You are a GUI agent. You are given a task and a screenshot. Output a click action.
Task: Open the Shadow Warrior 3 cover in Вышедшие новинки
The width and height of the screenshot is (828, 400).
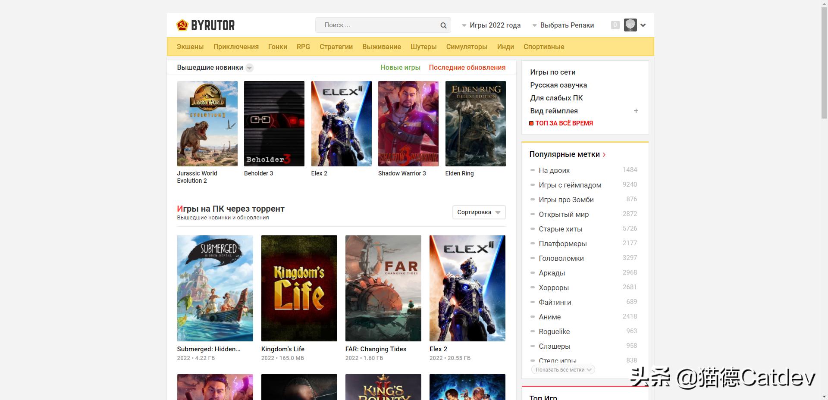point(408,124)
